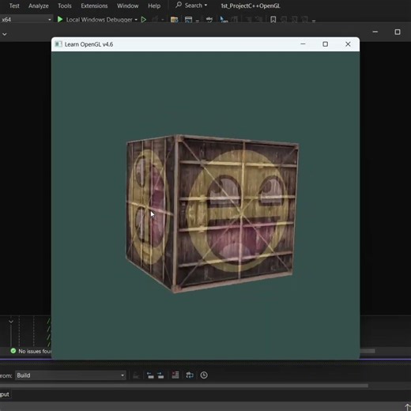Click the No issues found status text
Screen dimensions: 411x411
35,351
